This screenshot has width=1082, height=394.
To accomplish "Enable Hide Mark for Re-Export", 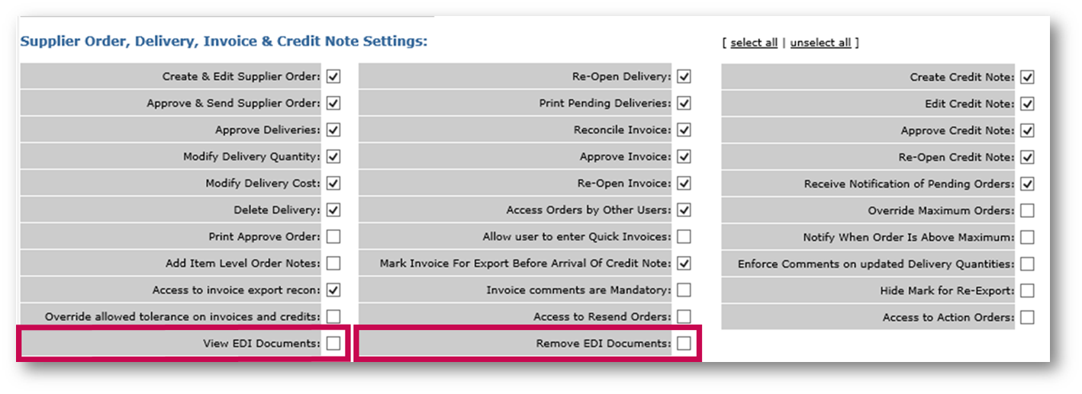I will click(x=1027, y=290).
